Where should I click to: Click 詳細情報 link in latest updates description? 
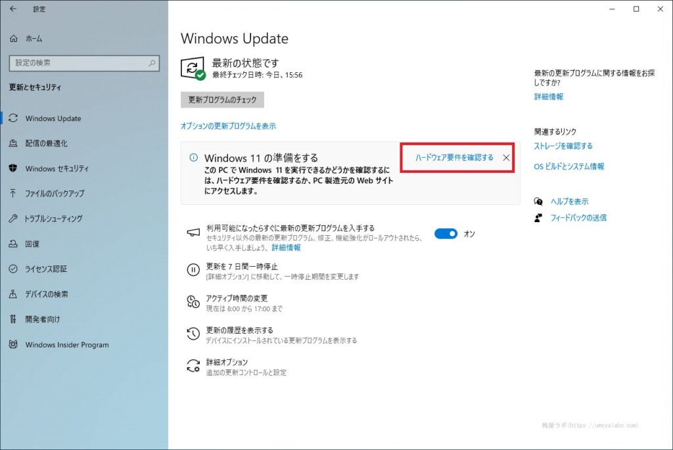(x=286, y=248)
